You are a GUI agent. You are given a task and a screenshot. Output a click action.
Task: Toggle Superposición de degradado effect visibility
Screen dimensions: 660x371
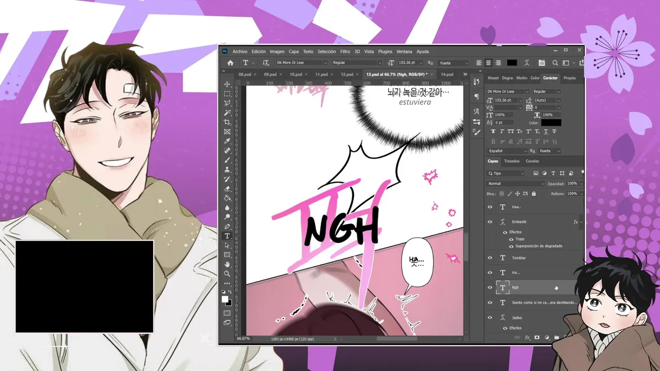(511, 246)
